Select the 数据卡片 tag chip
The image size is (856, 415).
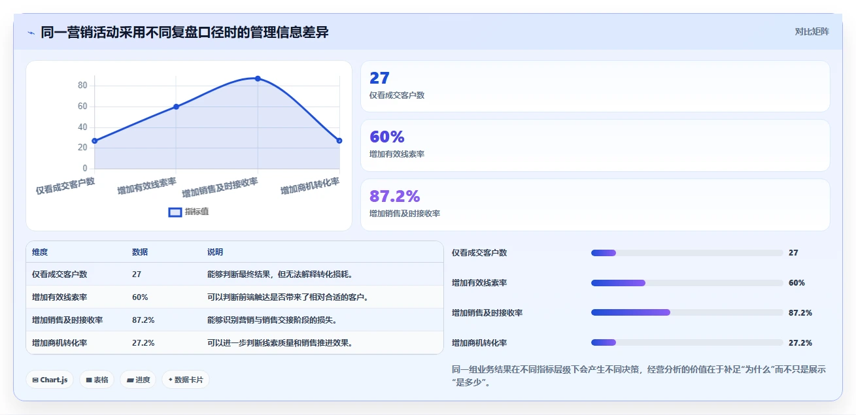(x=186, y=380)
